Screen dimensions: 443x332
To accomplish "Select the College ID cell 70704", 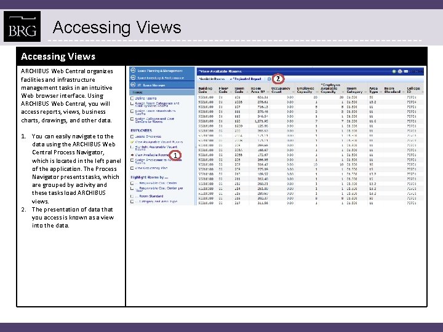I will [411, 102].
